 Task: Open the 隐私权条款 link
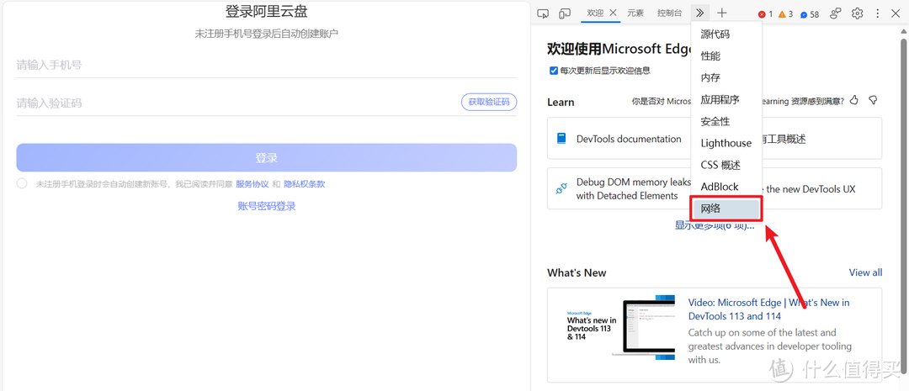click(x=305, y=184)
